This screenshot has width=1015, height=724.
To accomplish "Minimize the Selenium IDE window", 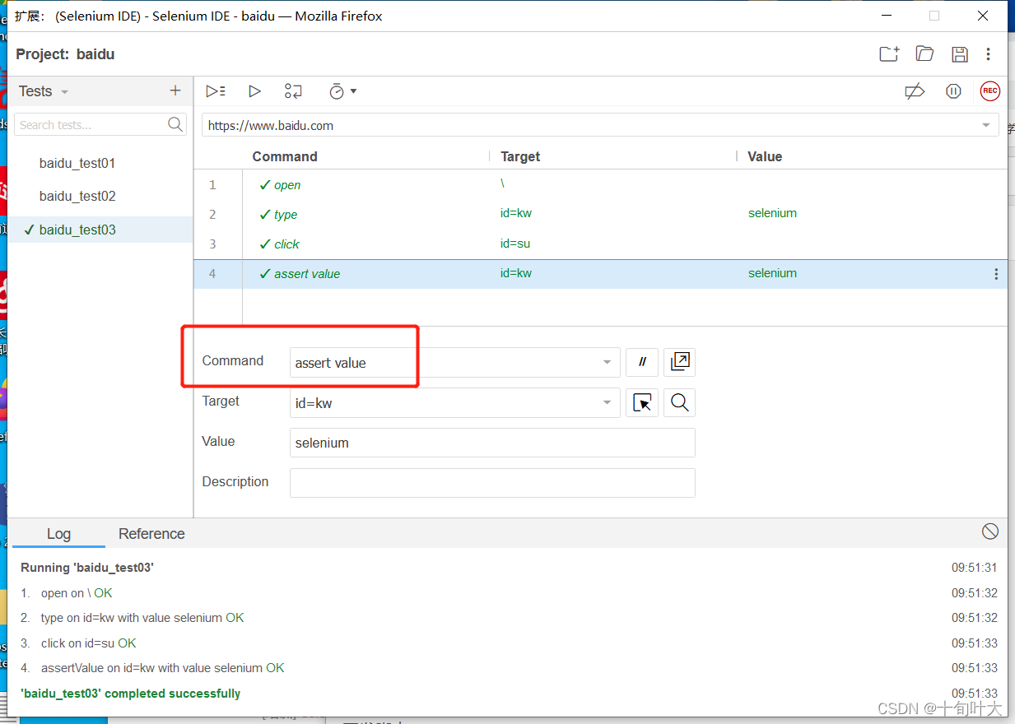I will 887,16.
